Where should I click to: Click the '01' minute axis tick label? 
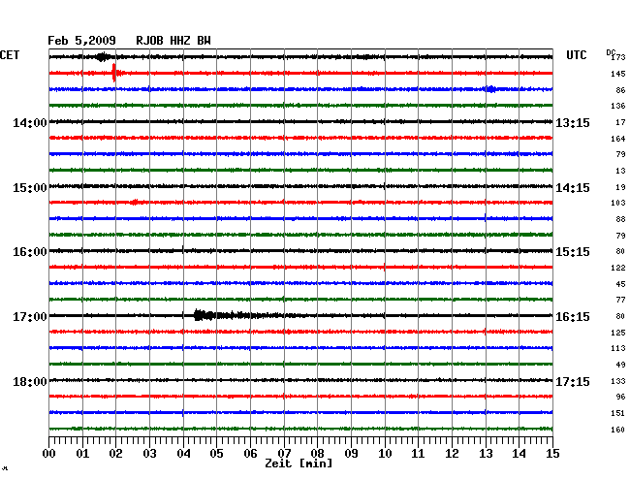click(82, 454)
